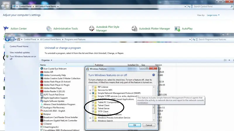The image size is (234, 131).
Task: Open the Organize dropdown menu
Action: click(x=47, y=60)
